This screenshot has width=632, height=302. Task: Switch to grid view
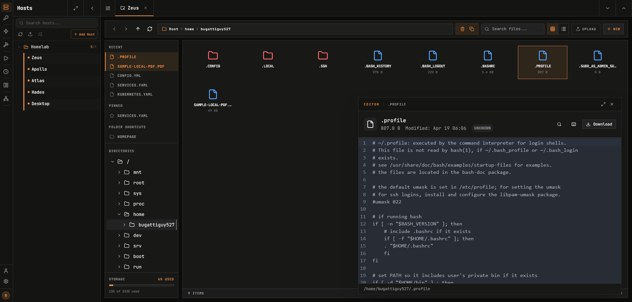point(553,29)
